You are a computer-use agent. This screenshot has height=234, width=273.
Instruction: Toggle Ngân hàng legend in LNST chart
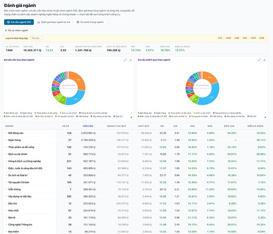(x=160, y=113)
